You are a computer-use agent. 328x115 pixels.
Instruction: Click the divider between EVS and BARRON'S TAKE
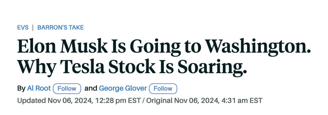point(33,27)
